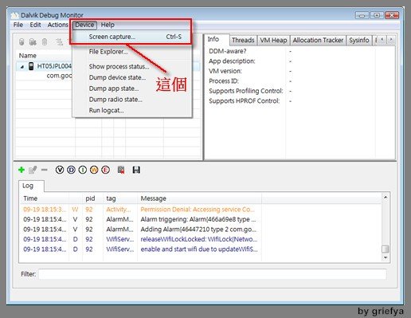Click the Dalvik Debug Monitor title bar icon
411x318 pixels.
[x=15, y=15]
